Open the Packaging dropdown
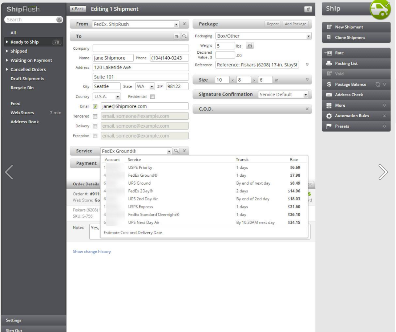 [x=308, y=36]
